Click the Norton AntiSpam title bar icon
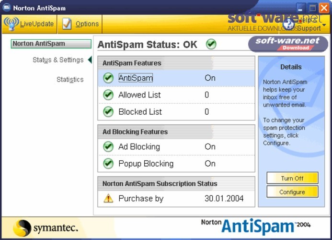Viewport: 332px width, 240px height. [7, 8]
